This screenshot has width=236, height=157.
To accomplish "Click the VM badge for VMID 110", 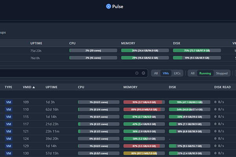I will [x=9, y=110].
